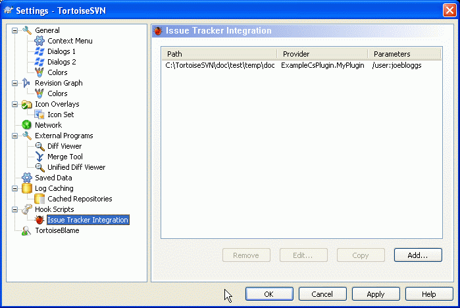Click the General wrench icon
460x308 pixels.
click(x=27, y=30)
